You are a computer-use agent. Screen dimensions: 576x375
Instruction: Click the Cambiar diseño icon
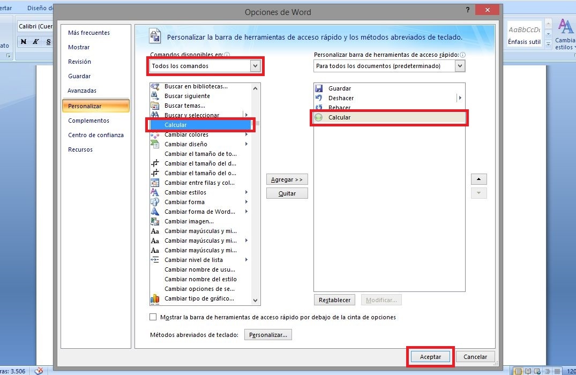[x=155, y=144]
